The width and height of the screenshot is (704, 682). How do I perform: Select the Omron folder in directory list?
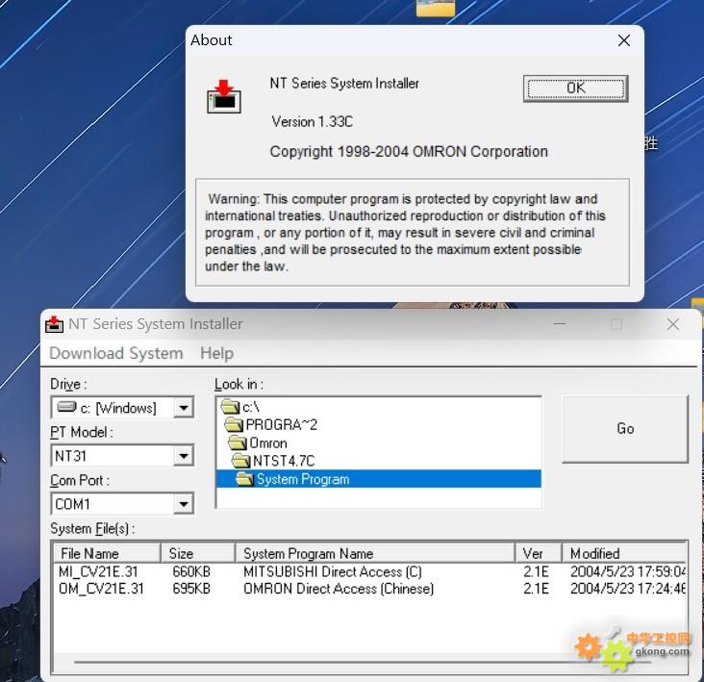click(267, 442)
